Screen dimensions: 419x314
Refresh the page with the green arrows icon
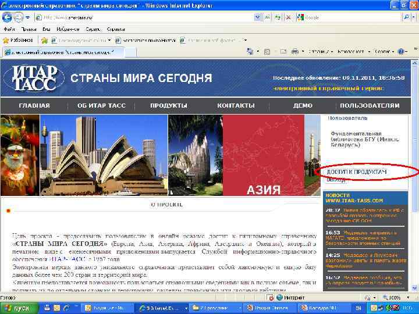tap(278, 17)
